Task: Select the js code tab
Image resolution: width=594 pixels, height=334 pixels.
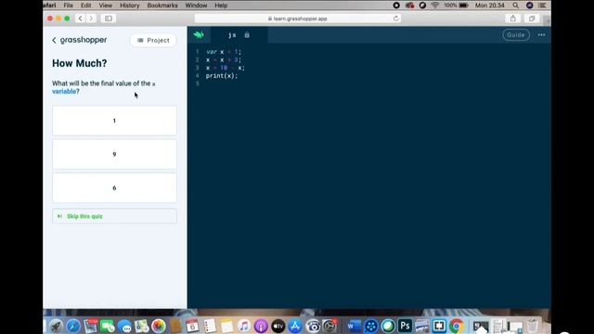Action: [232, 35]
